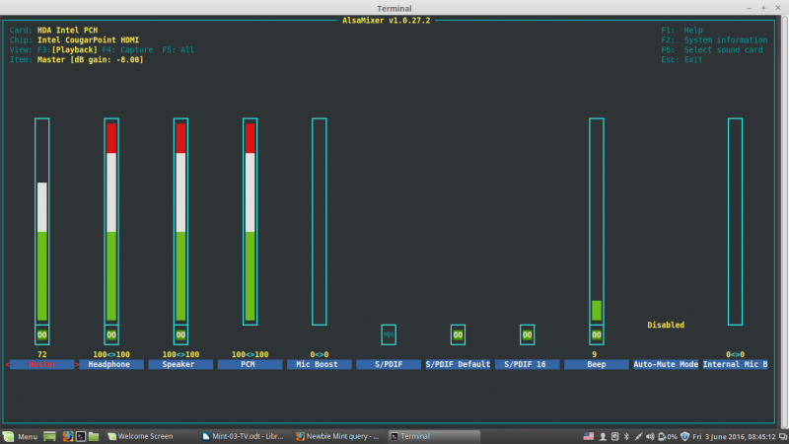Select the Speaker channel label
This screenshot has width=789, height=444.
click(x=180, y=364)
